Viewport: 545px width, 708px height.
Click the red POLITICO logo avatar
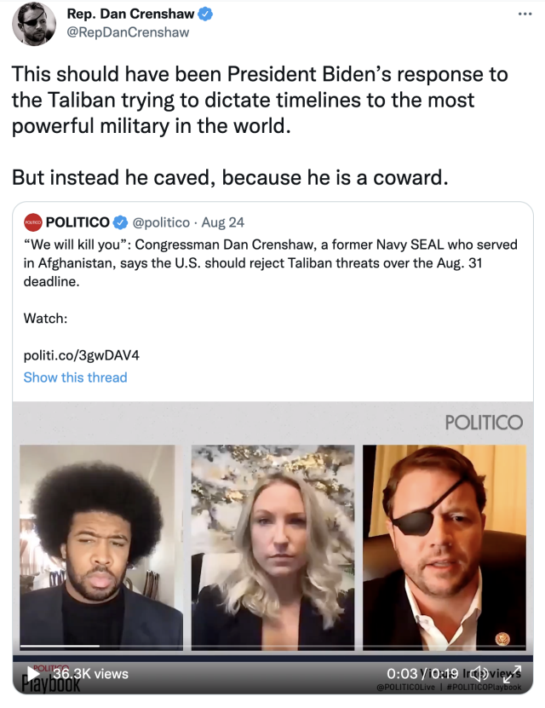coord(32,222)
